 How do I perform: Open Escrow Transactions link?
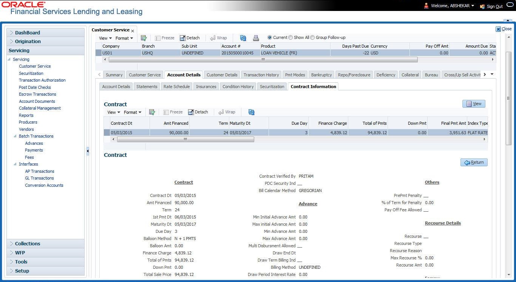click(x=37, y=94)
